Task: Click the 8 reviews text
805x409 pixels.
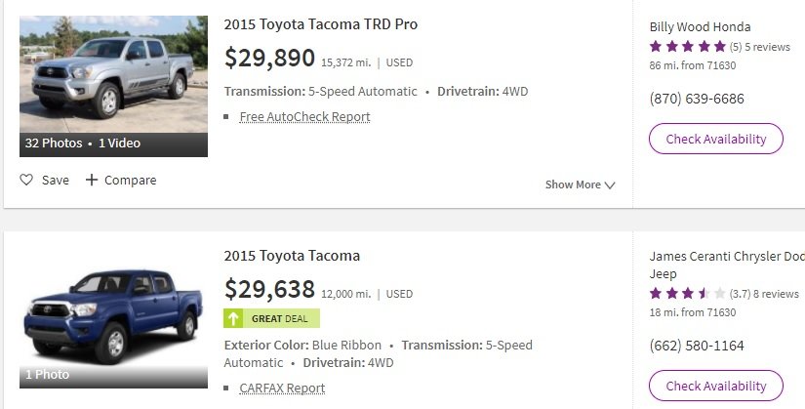Action: click(776, 294)
